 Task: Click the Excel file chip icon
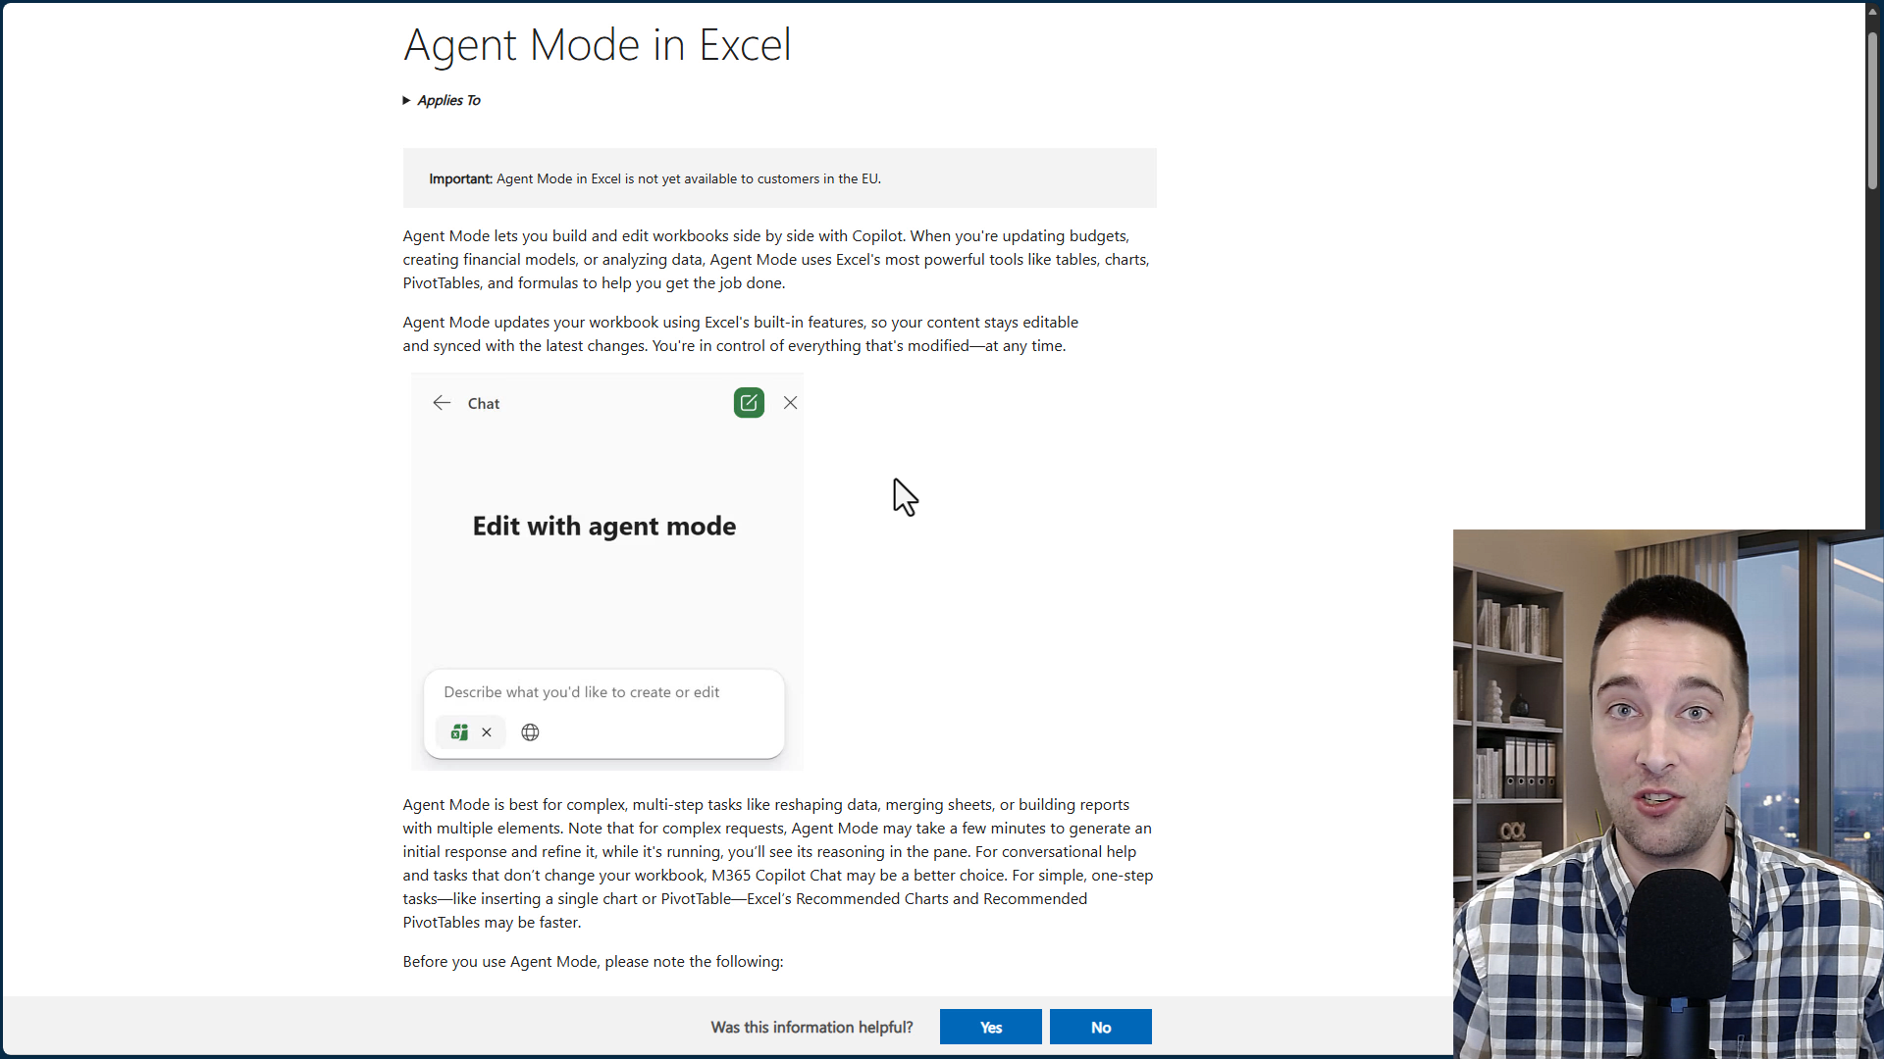click(x=459, y=732)
